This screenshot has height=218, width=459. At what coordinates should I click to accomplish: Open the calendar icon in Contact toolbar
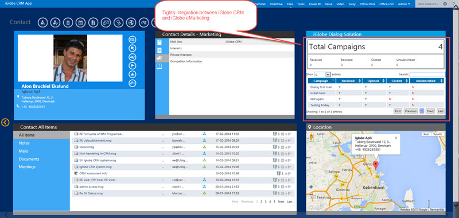80,22
